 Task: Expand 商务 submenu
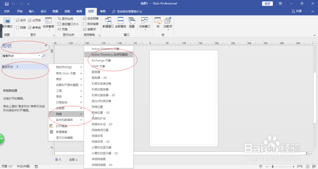coord(66,79)
